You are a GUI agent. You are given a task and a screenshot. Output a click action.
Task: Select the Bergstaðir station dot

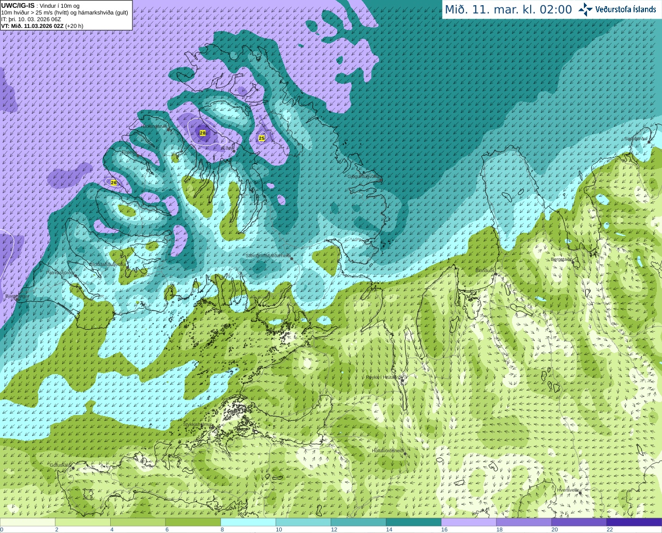point(574,262)
